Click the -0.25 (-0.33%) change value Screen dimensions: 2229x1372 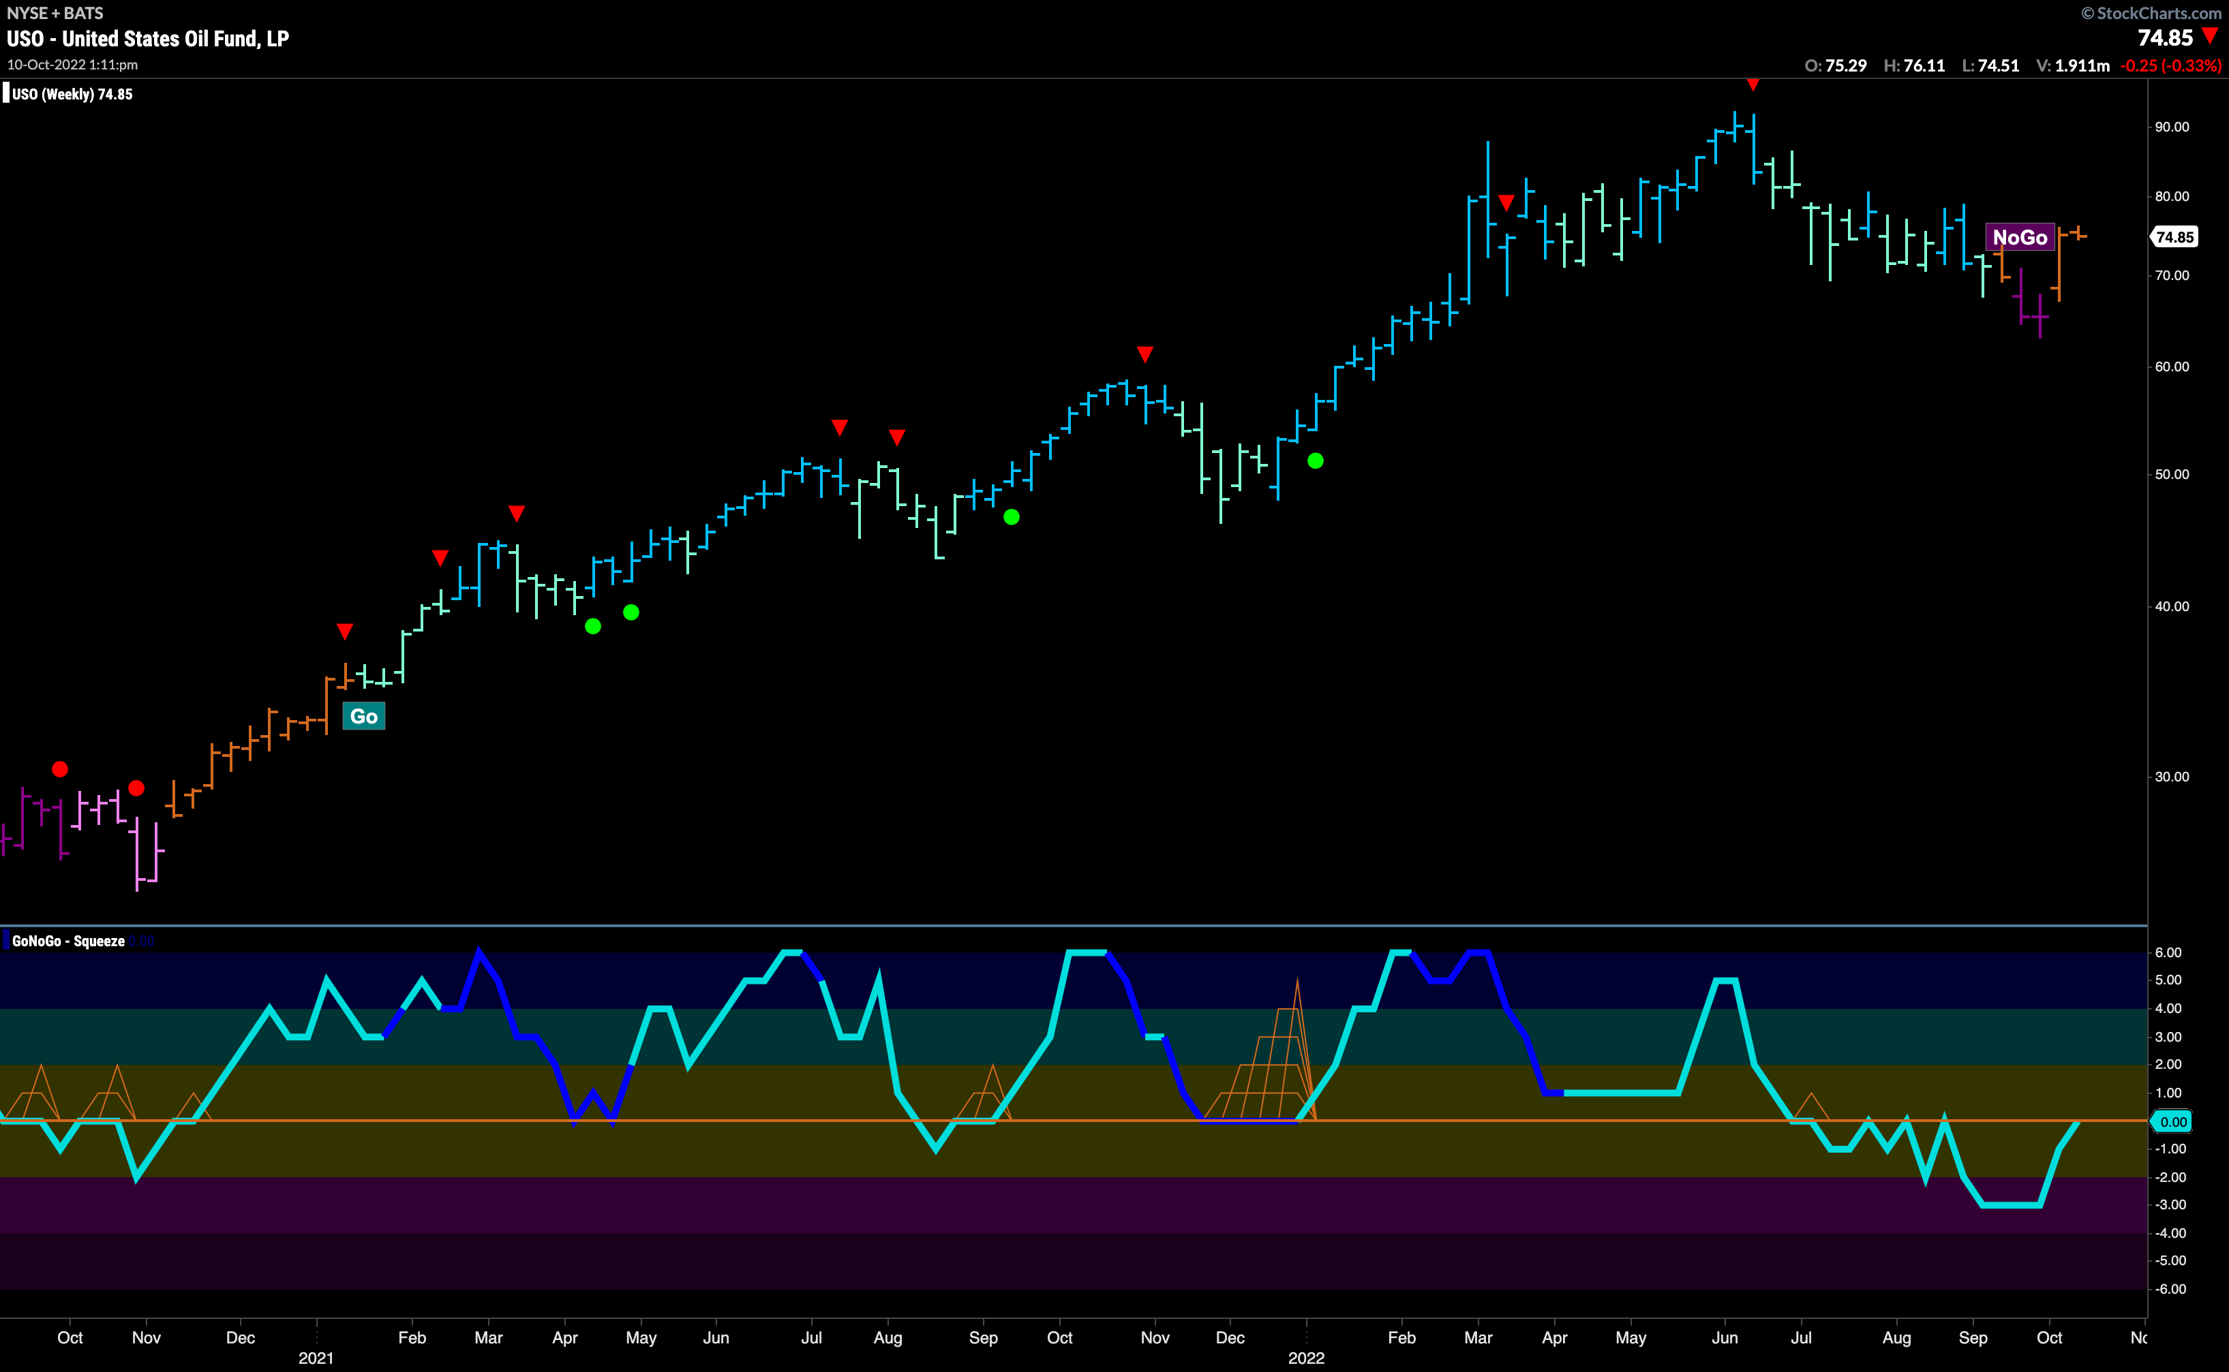tap(2170, 65)
